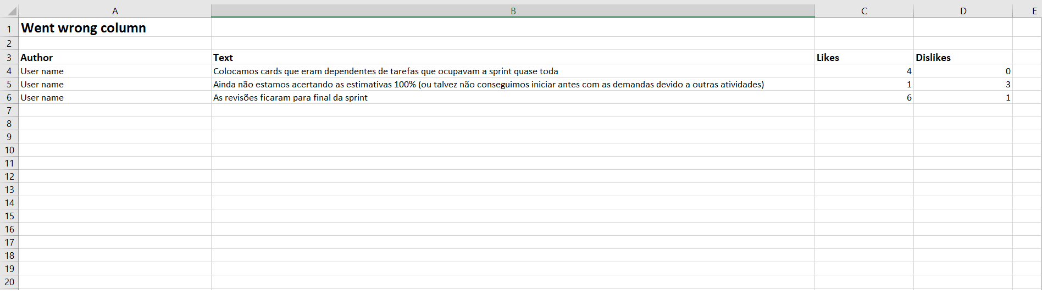Select column B header

click(513, 11)
